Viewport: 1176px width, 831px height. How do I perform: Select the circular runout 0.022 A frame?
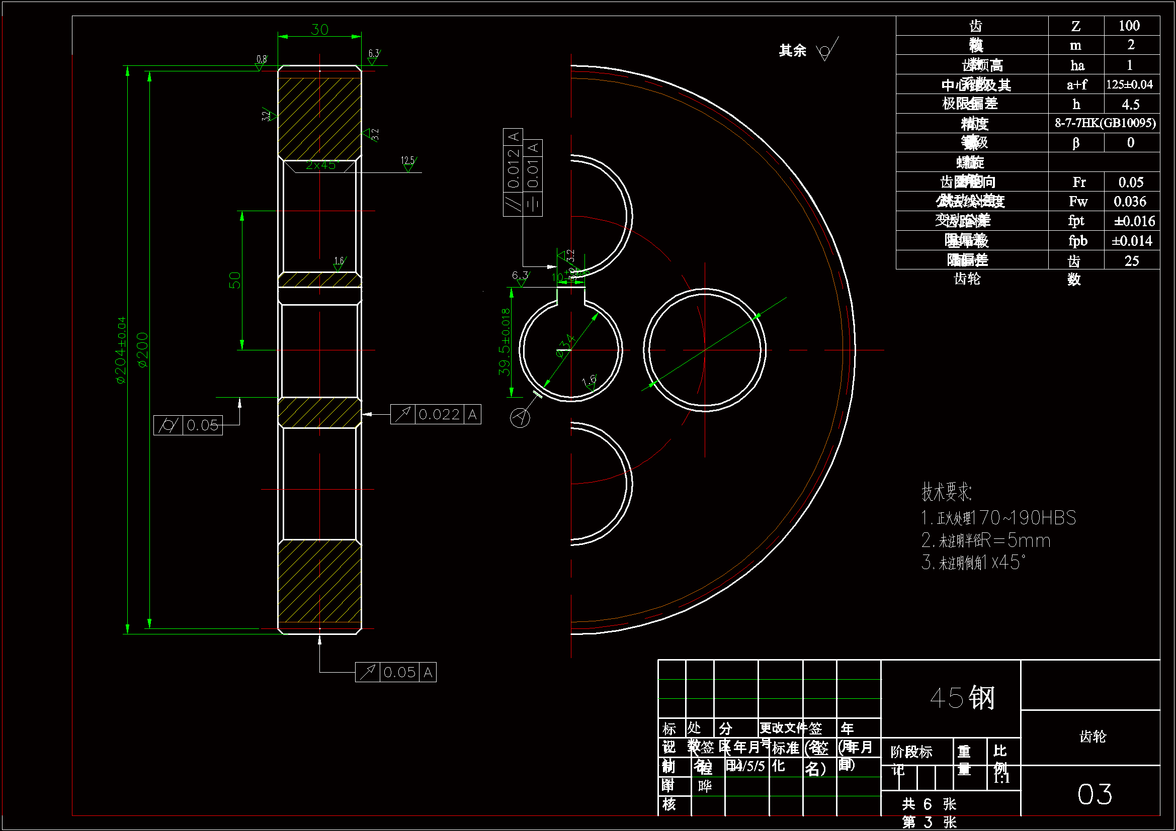[436, 414]
